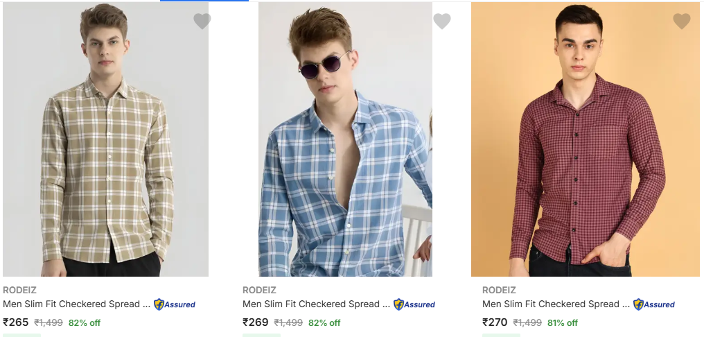Screen dimensions: 704x337
Task: Open beige shirt's Men Slim Fit Checkered title
Action: 76,304
